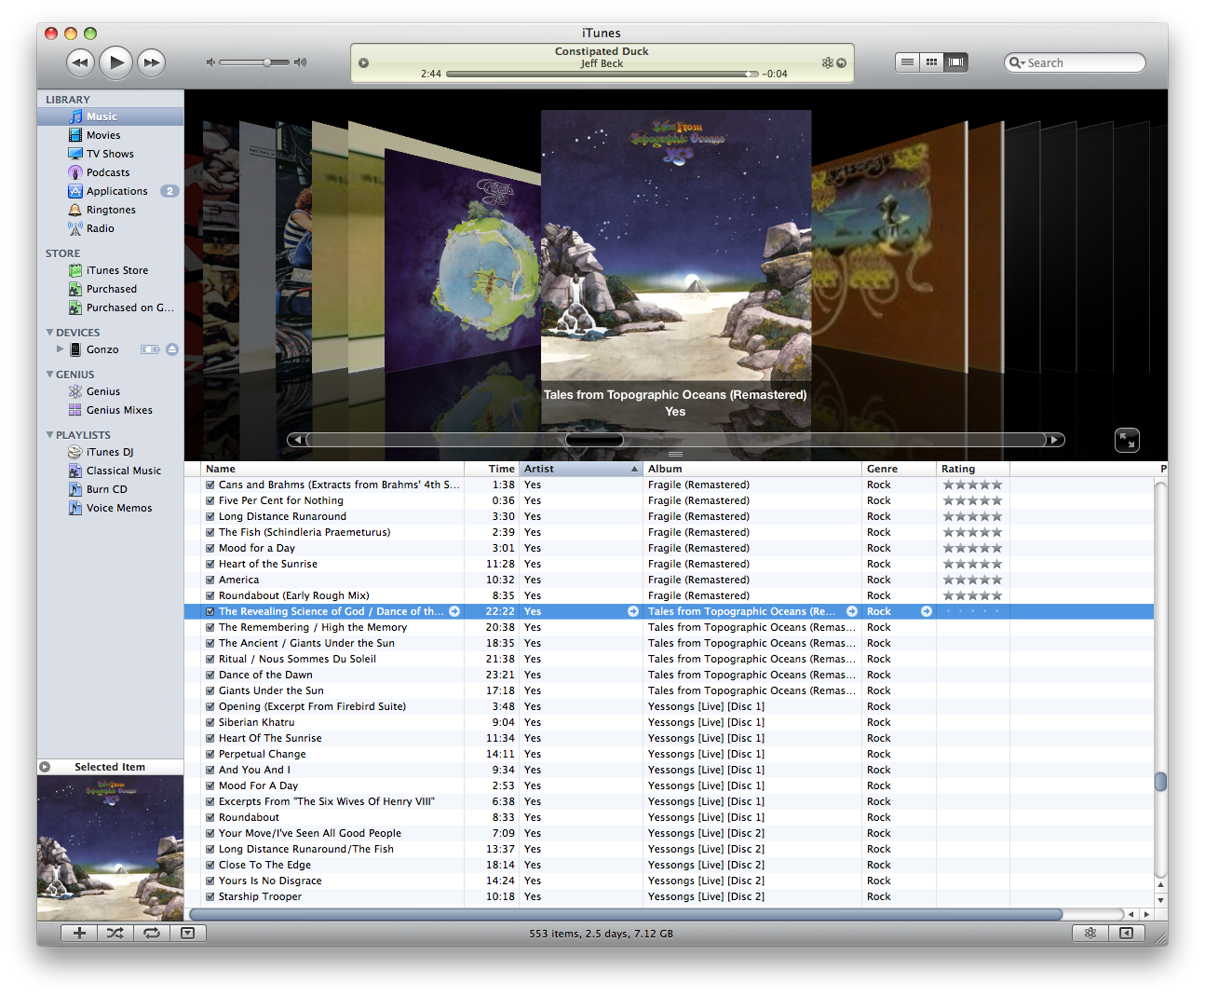Screen dimensions: 1205x997
Task: Toggle the Genius sidebar
Action: [1126, 933]
